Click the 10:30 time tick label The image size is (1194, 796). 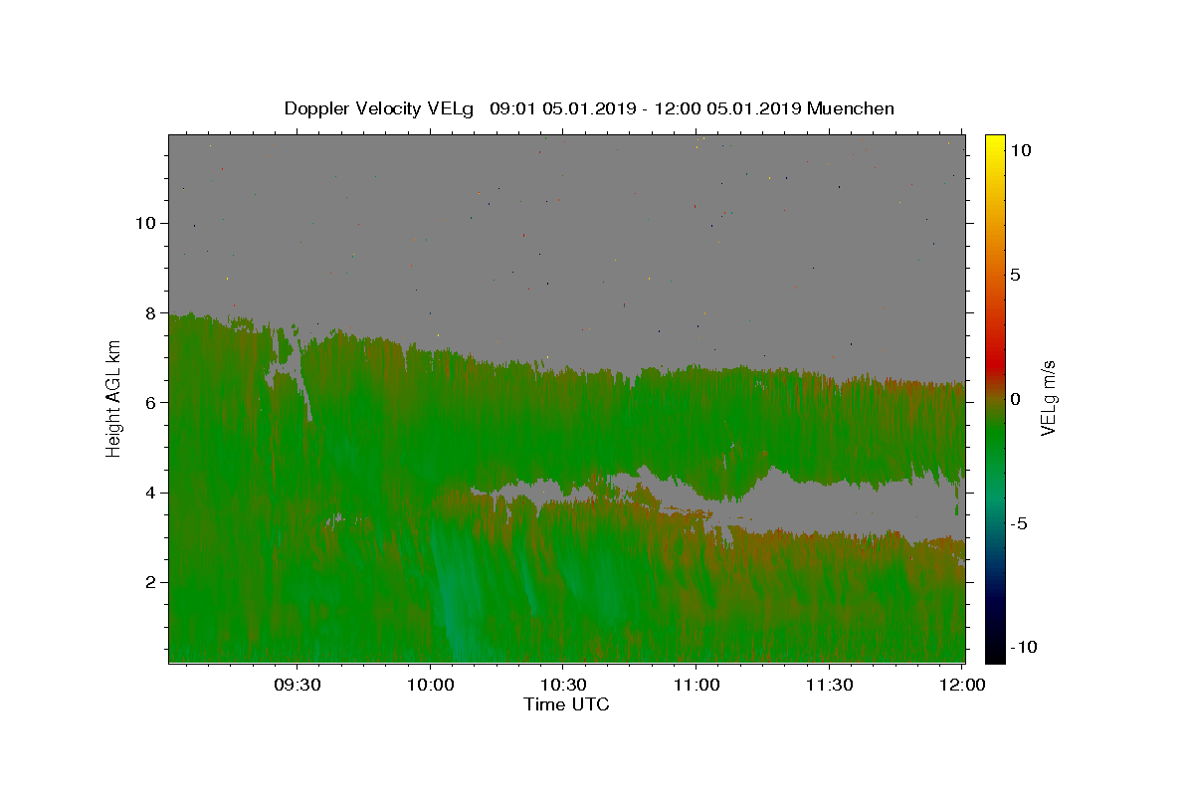click(x=562, y=685)
